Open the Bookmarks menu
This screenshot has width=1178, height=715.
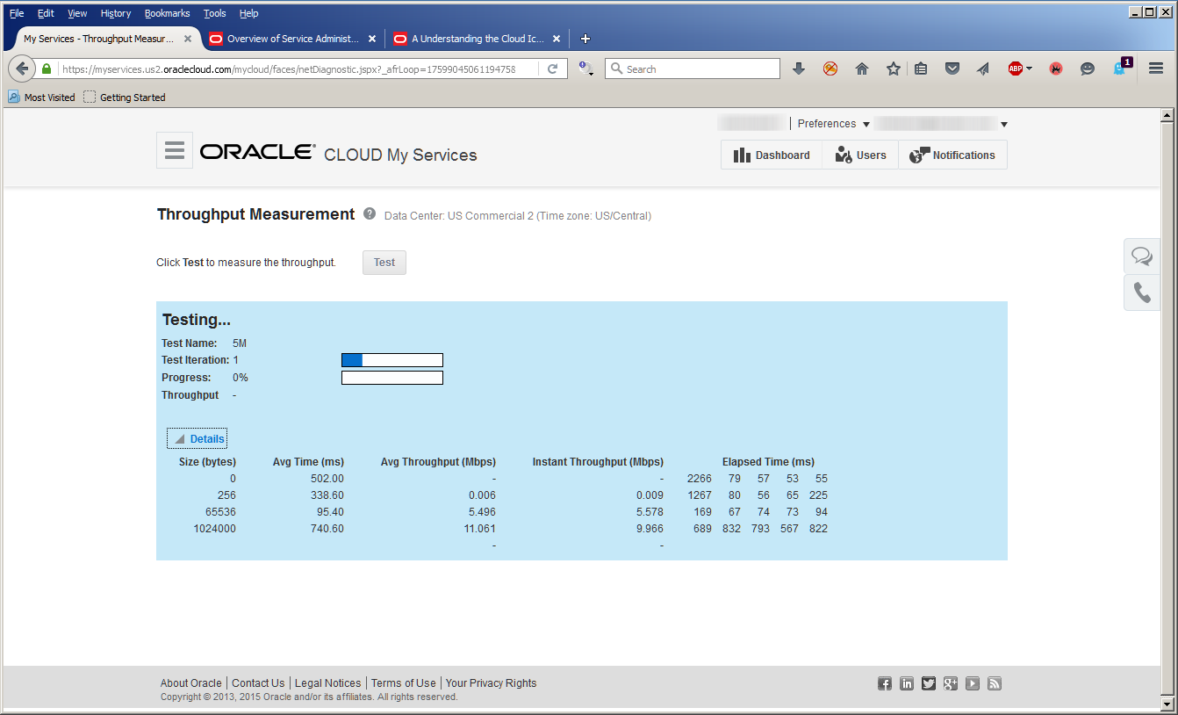(x=167, y=13)
